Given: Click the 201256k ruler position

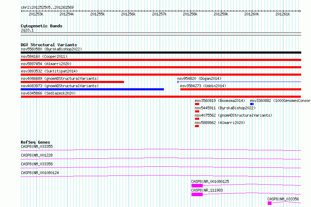Looking at the screenshot, I should point(128,14).
